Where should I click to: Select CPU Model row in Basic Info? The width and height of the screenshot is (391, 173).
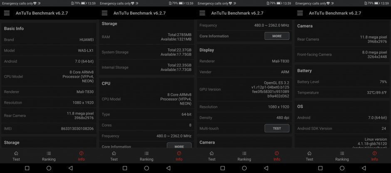click(49, 77)
